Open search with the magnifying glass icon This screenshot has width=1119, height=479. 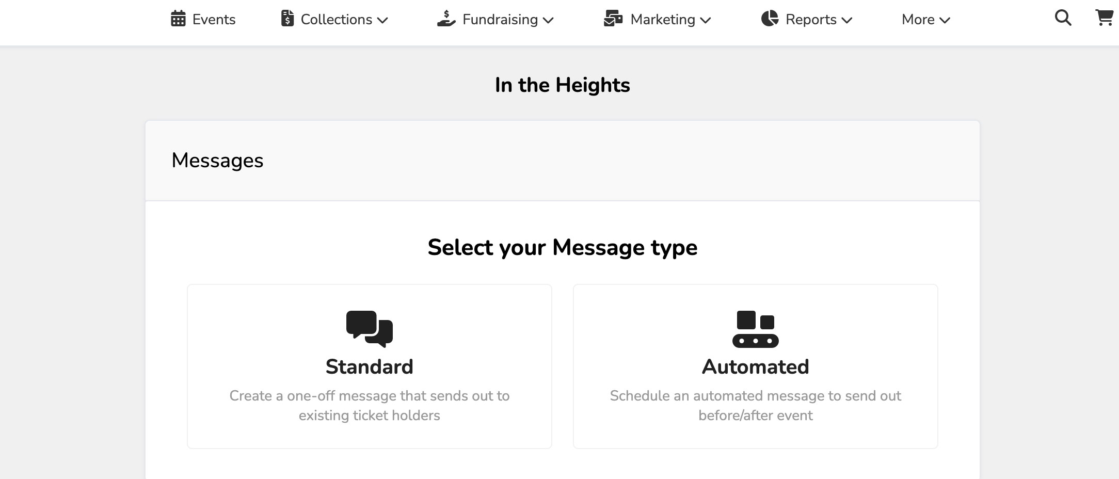click(x=1063, y=19)
